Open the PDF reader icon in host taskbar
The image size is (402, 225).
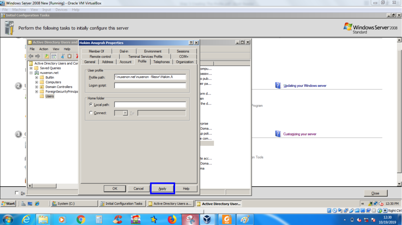pos(227,220)
